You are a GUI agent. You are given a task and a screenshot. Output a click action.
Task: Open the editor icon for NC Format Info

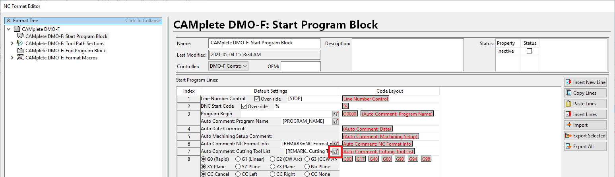click(x=336, y=144)
